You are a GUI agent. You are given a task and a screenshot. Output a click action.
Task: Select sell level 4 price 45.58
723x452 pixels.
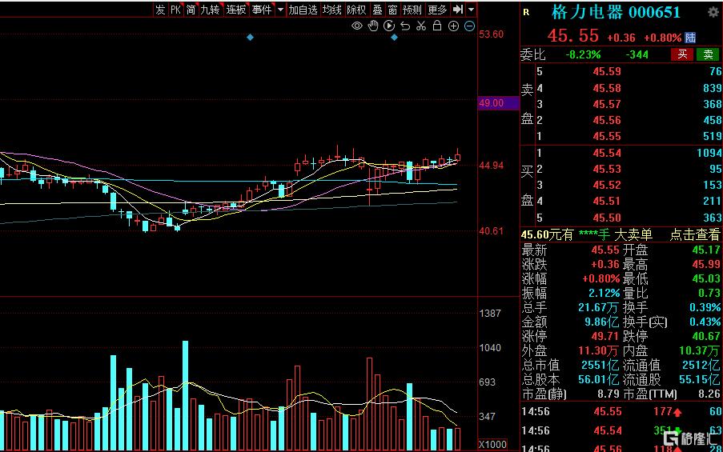pyautogui.click(x=607, y=88)
